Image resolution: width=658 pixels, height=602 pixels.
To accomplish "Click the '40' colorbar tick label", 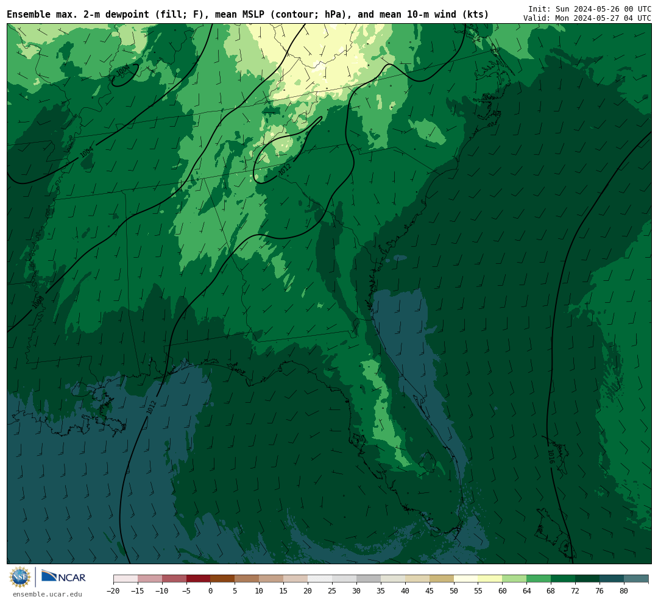I will [x=405, y=591].
